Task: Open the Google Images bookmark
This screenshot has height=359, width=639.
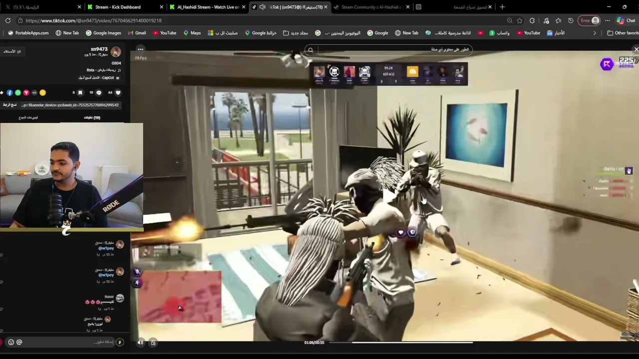Action: click(103, 33)
